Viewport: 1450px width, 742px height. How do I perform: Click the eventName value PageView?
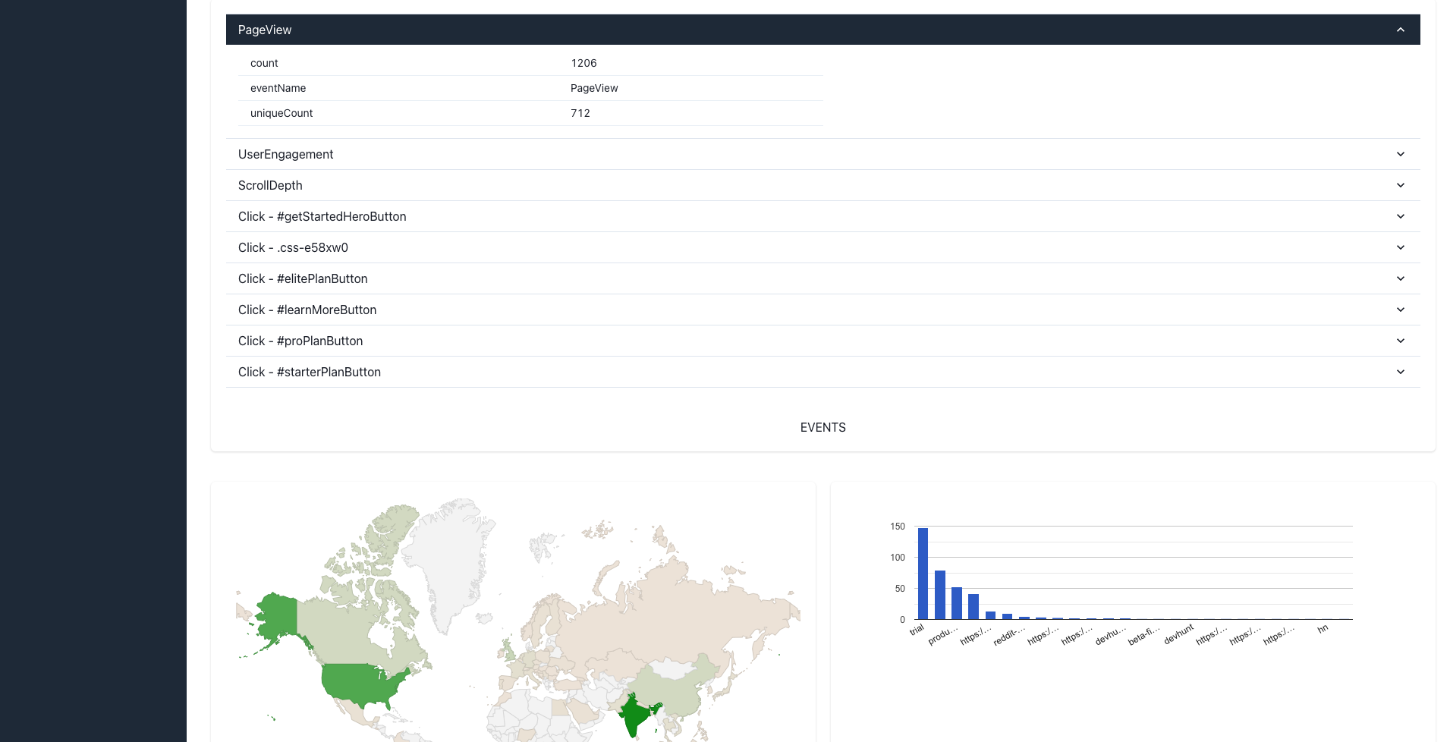594,88
